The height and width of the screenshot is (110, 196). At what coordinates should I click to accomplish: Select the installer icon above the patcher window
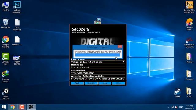click(97, 21)
